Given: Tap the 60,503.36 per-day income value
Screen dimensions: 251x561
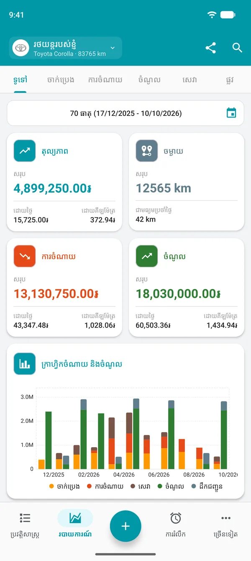Looking at the screenshot, I should (153, 325).
